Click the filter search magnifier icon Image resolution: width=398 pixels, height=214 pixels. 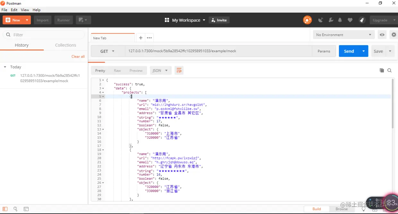tap(8, 35)
